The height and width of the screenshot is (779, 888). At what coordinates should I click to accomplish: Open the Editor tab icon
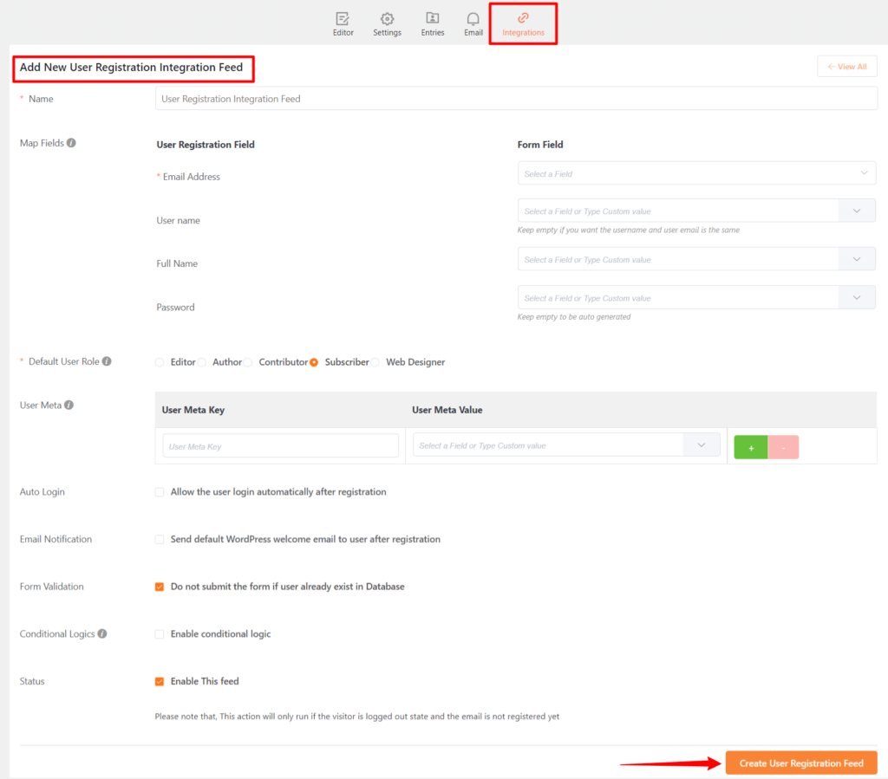343,18
